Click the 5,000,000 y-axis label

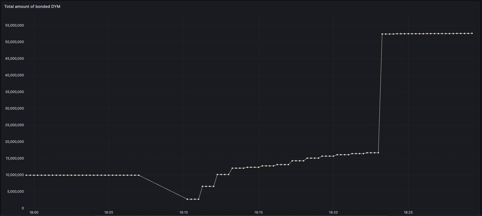(16, 191)
